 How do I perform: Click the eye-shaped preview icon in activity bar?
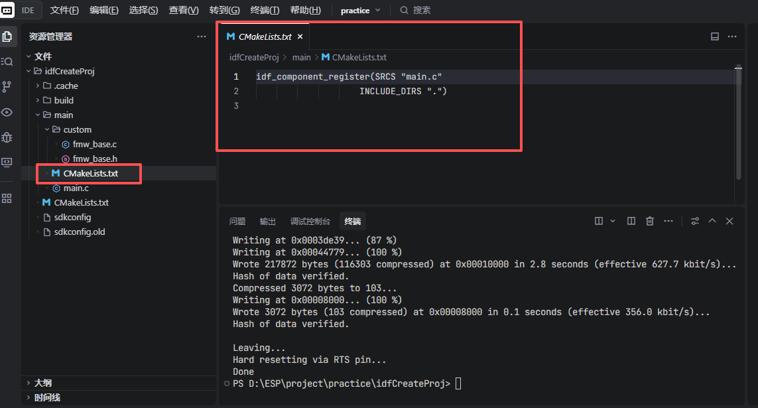[7, 112]
